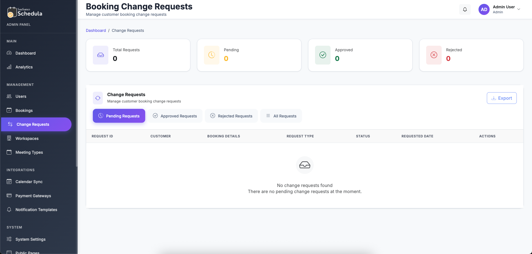Click the notification bell in the header

465,9
